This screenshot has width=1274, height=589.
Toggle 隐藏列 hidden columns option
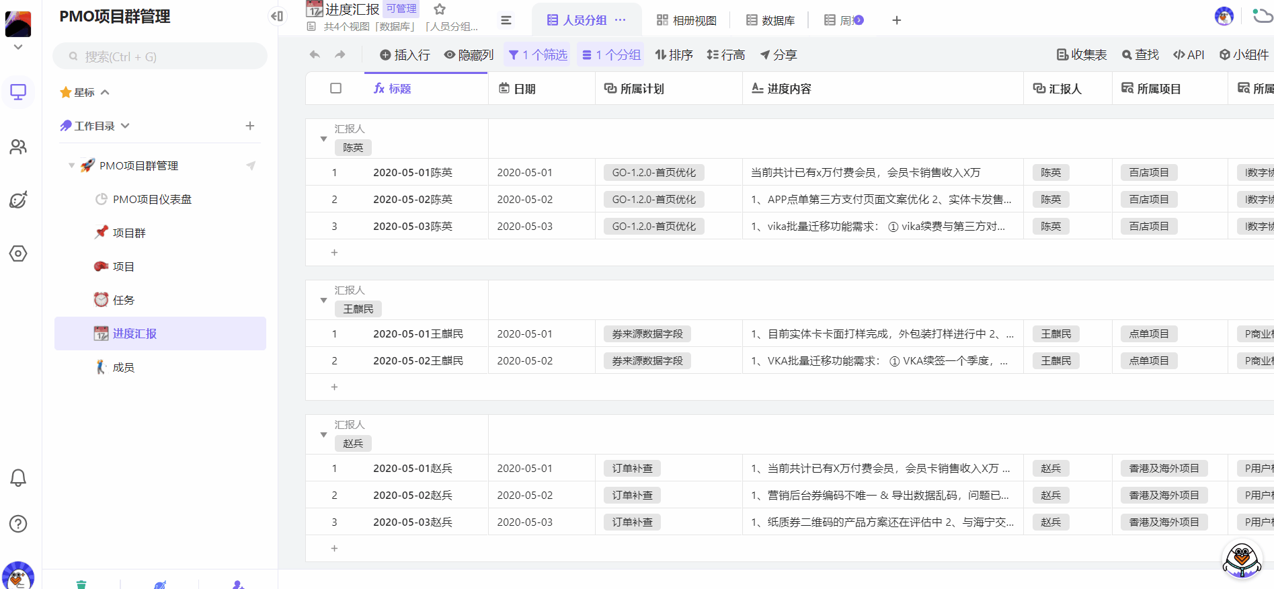[x=469, y=54]
